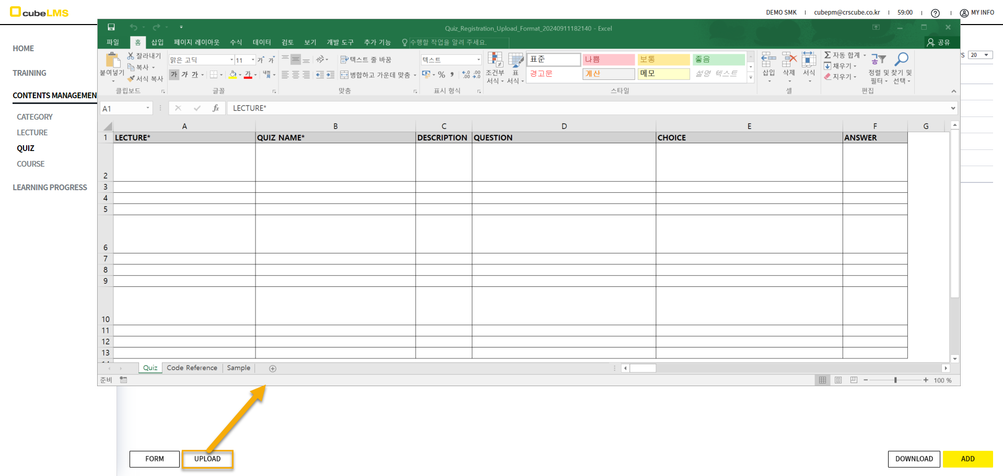The image size is (1003, 476).
Task: Click the zoom slider handle in status bar
Action: coord(895,380)
